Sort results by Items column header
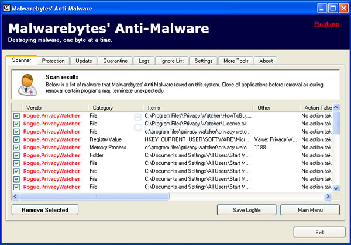Image resolution: width=351 pixels, height=245 pixels. [x=198, y=107]
